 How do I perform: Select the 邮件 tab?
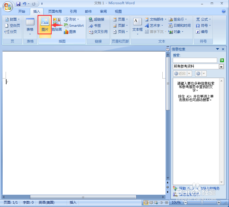coord(88,11)
